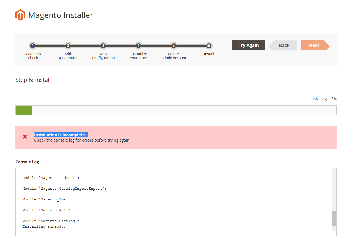Open the Install tab label
This screenshot has width=347, height=246.
coord(209,54)
